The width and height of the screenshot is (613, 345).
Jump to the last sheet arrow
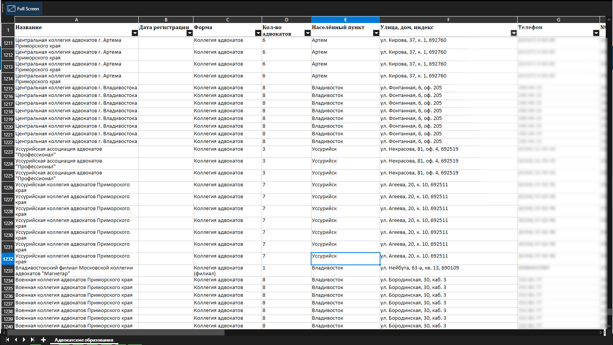(x=33, y=340)
